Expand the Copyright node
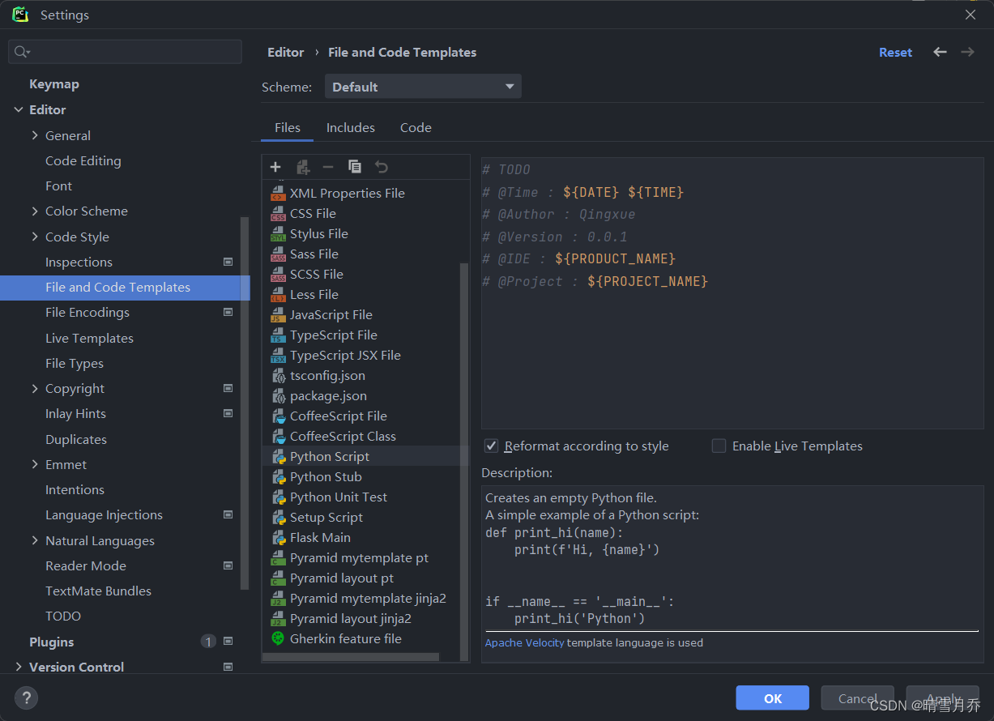This screenshot has height=721, width=994. [x=35, y=388]
